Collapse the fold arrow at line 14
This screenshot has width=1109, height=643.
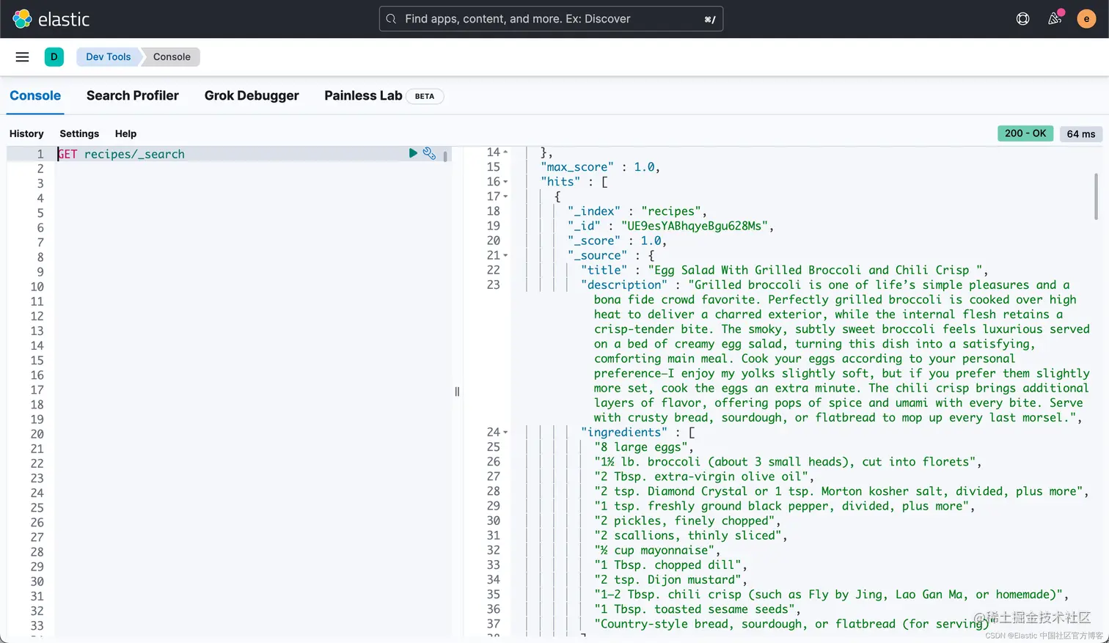[505, 152]
